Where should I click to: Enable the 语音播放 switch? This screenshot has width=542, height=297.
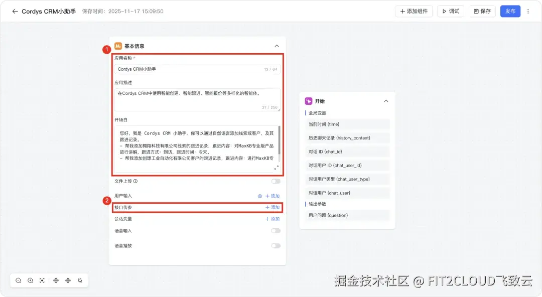276,246
